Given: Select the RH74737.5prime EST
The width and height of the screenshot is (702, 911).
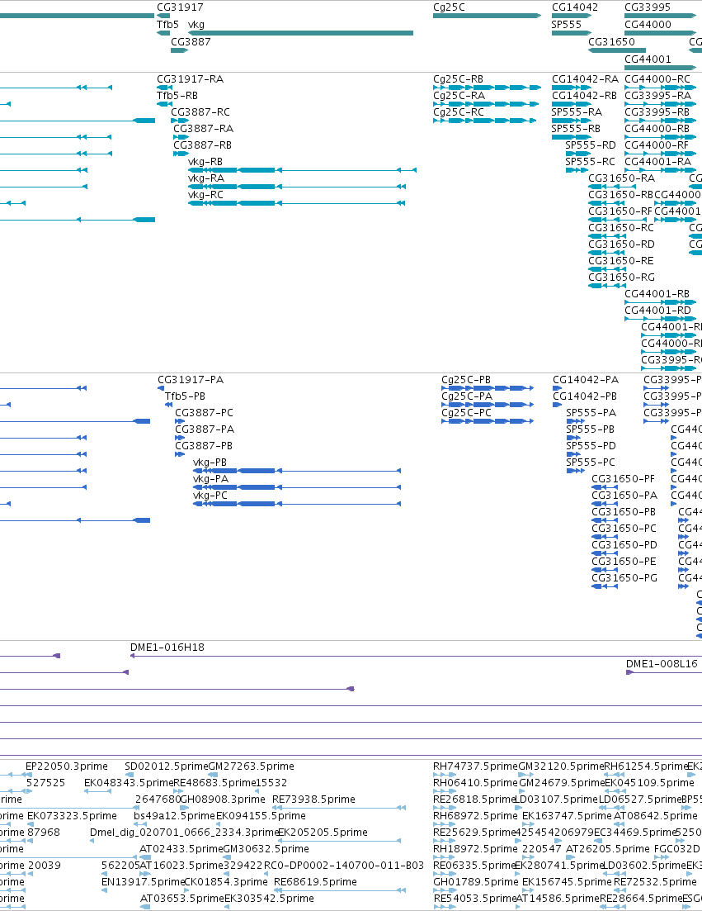Looking at the screenshot, I should click(x=475, y=766).
